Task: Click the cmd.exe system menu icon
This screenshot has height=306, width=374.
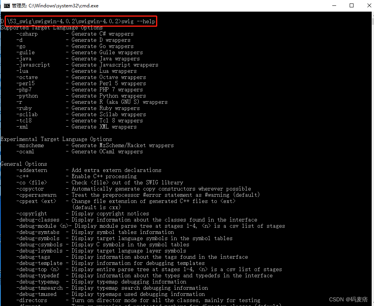Action: point(7,5)
